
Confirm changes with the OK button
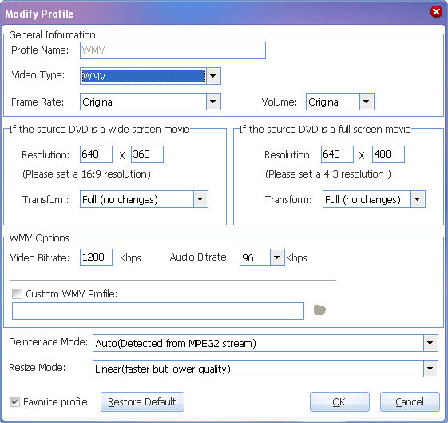[x=339, y=402]
